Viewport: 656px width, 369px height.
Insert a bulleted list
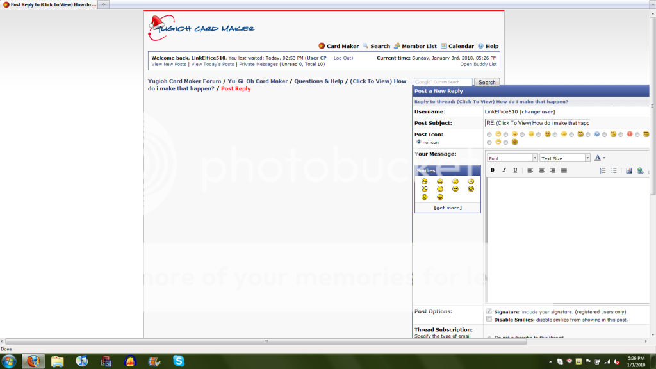pyautogui.click(x=614, y=170)
